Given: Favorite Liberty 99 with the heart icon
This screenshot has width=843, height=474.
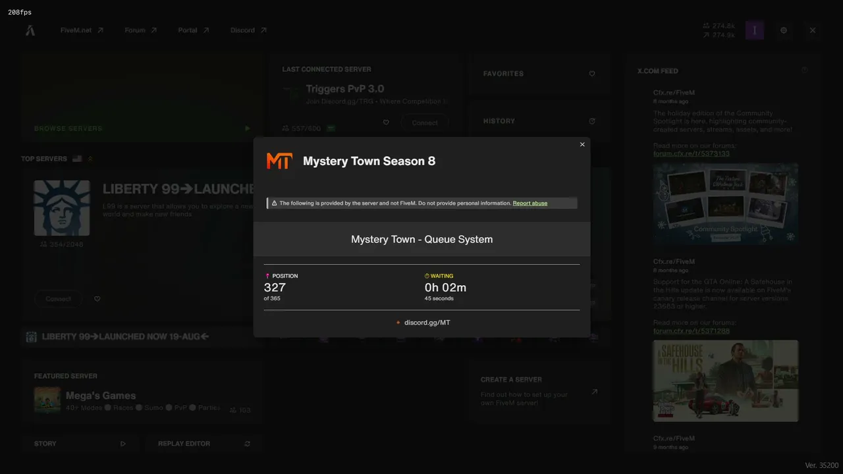Looking at the screenshot, I should tap(97, 299).
